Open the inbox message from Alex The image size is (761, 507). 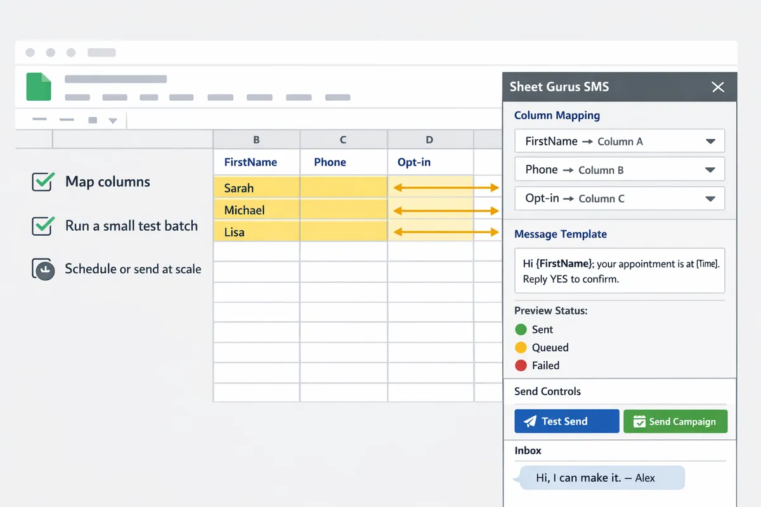pyautogui.click(x=599, y=478)
